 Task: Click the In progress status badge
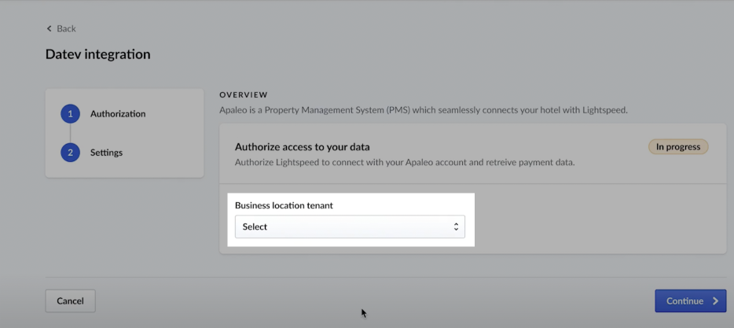pyautogui.click(x=677, y=147)
